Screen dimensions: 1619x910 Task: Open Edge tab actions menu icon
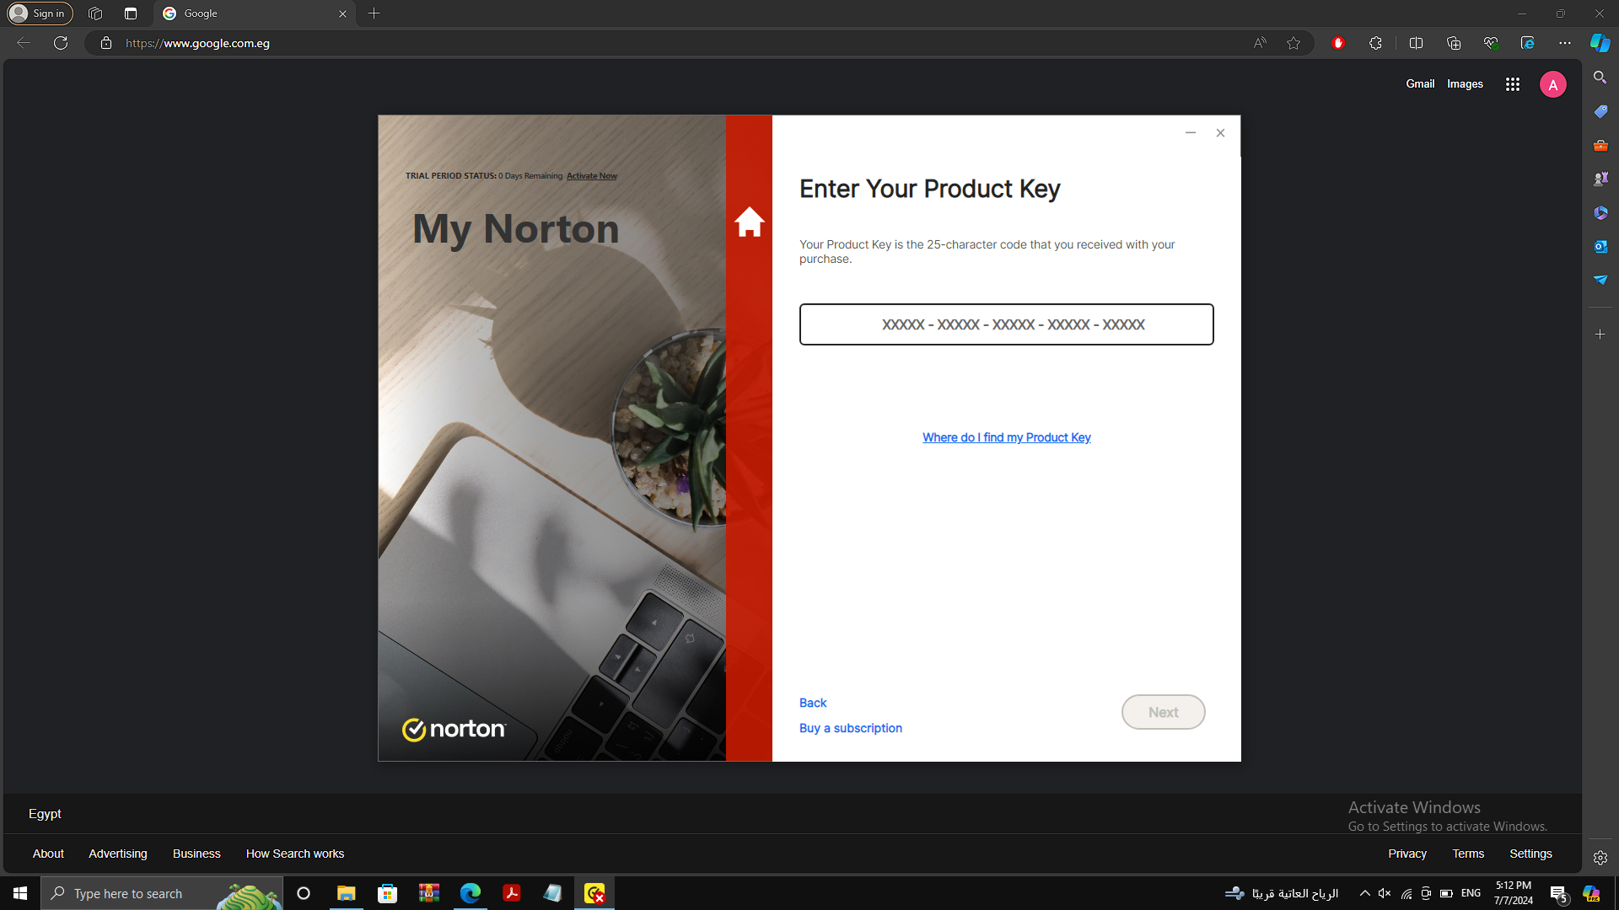[131, 13]
